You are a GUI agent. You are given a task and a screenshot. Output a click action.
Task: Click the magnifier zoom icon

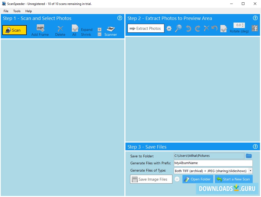point(178,28)
